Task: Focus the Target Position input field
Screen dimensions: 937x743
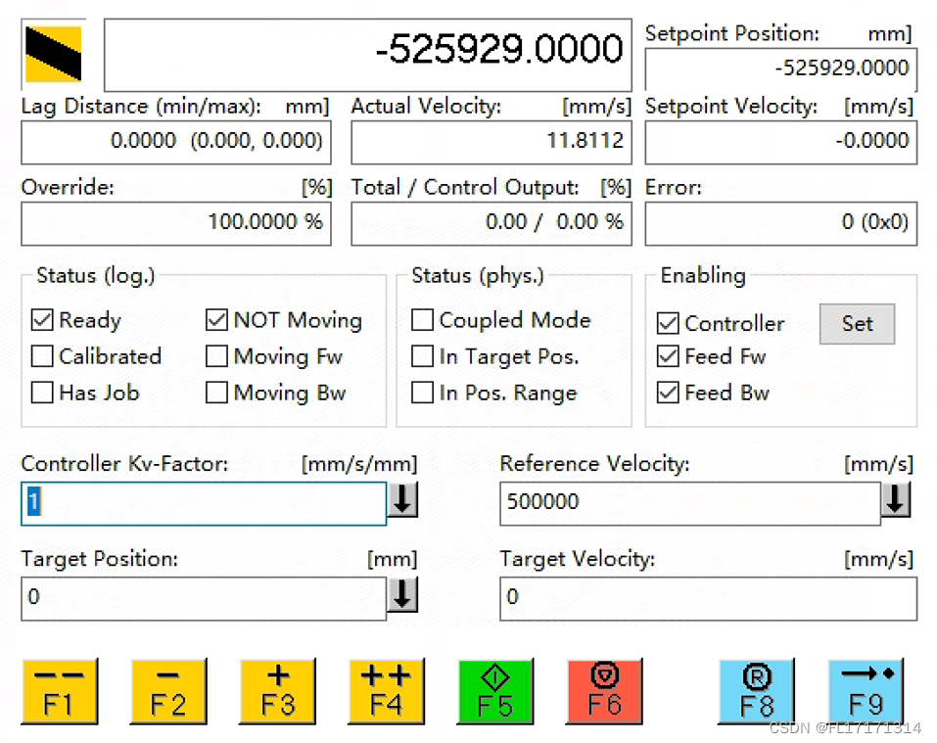Action: coord(204,598)
